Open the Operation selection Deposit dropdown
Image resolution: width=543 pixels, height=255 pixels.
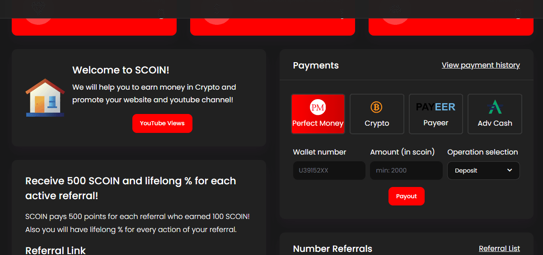483,170
